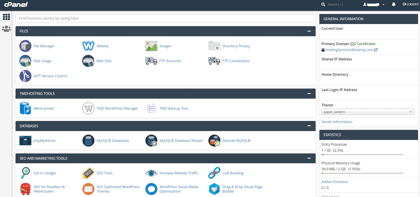Click the FTP Connections icon
The height and width of the screenshot is (197, 420).
point(214,61)
